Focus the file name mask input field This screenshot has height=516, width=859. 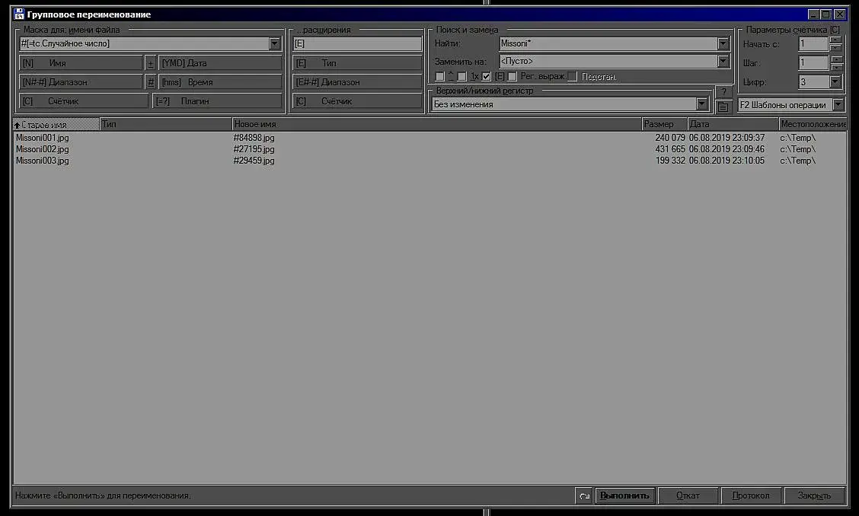[145, 44]
